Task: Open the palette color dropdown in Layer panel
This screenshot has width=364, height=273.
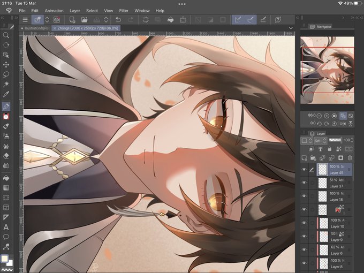Action: (307, 140)
